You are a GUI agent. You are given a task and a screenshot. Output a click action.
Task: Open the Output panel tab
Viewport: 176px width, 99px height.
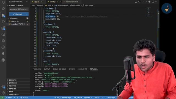[x=47, y=69]
